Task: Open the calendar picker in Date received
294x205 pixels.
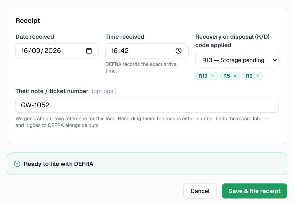Action: click(89, 51)
